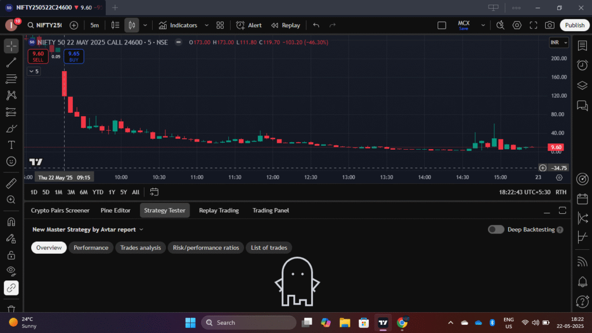Open the go to date calendar icon
This screenshot has width=592, height=333.
[154, 192]
